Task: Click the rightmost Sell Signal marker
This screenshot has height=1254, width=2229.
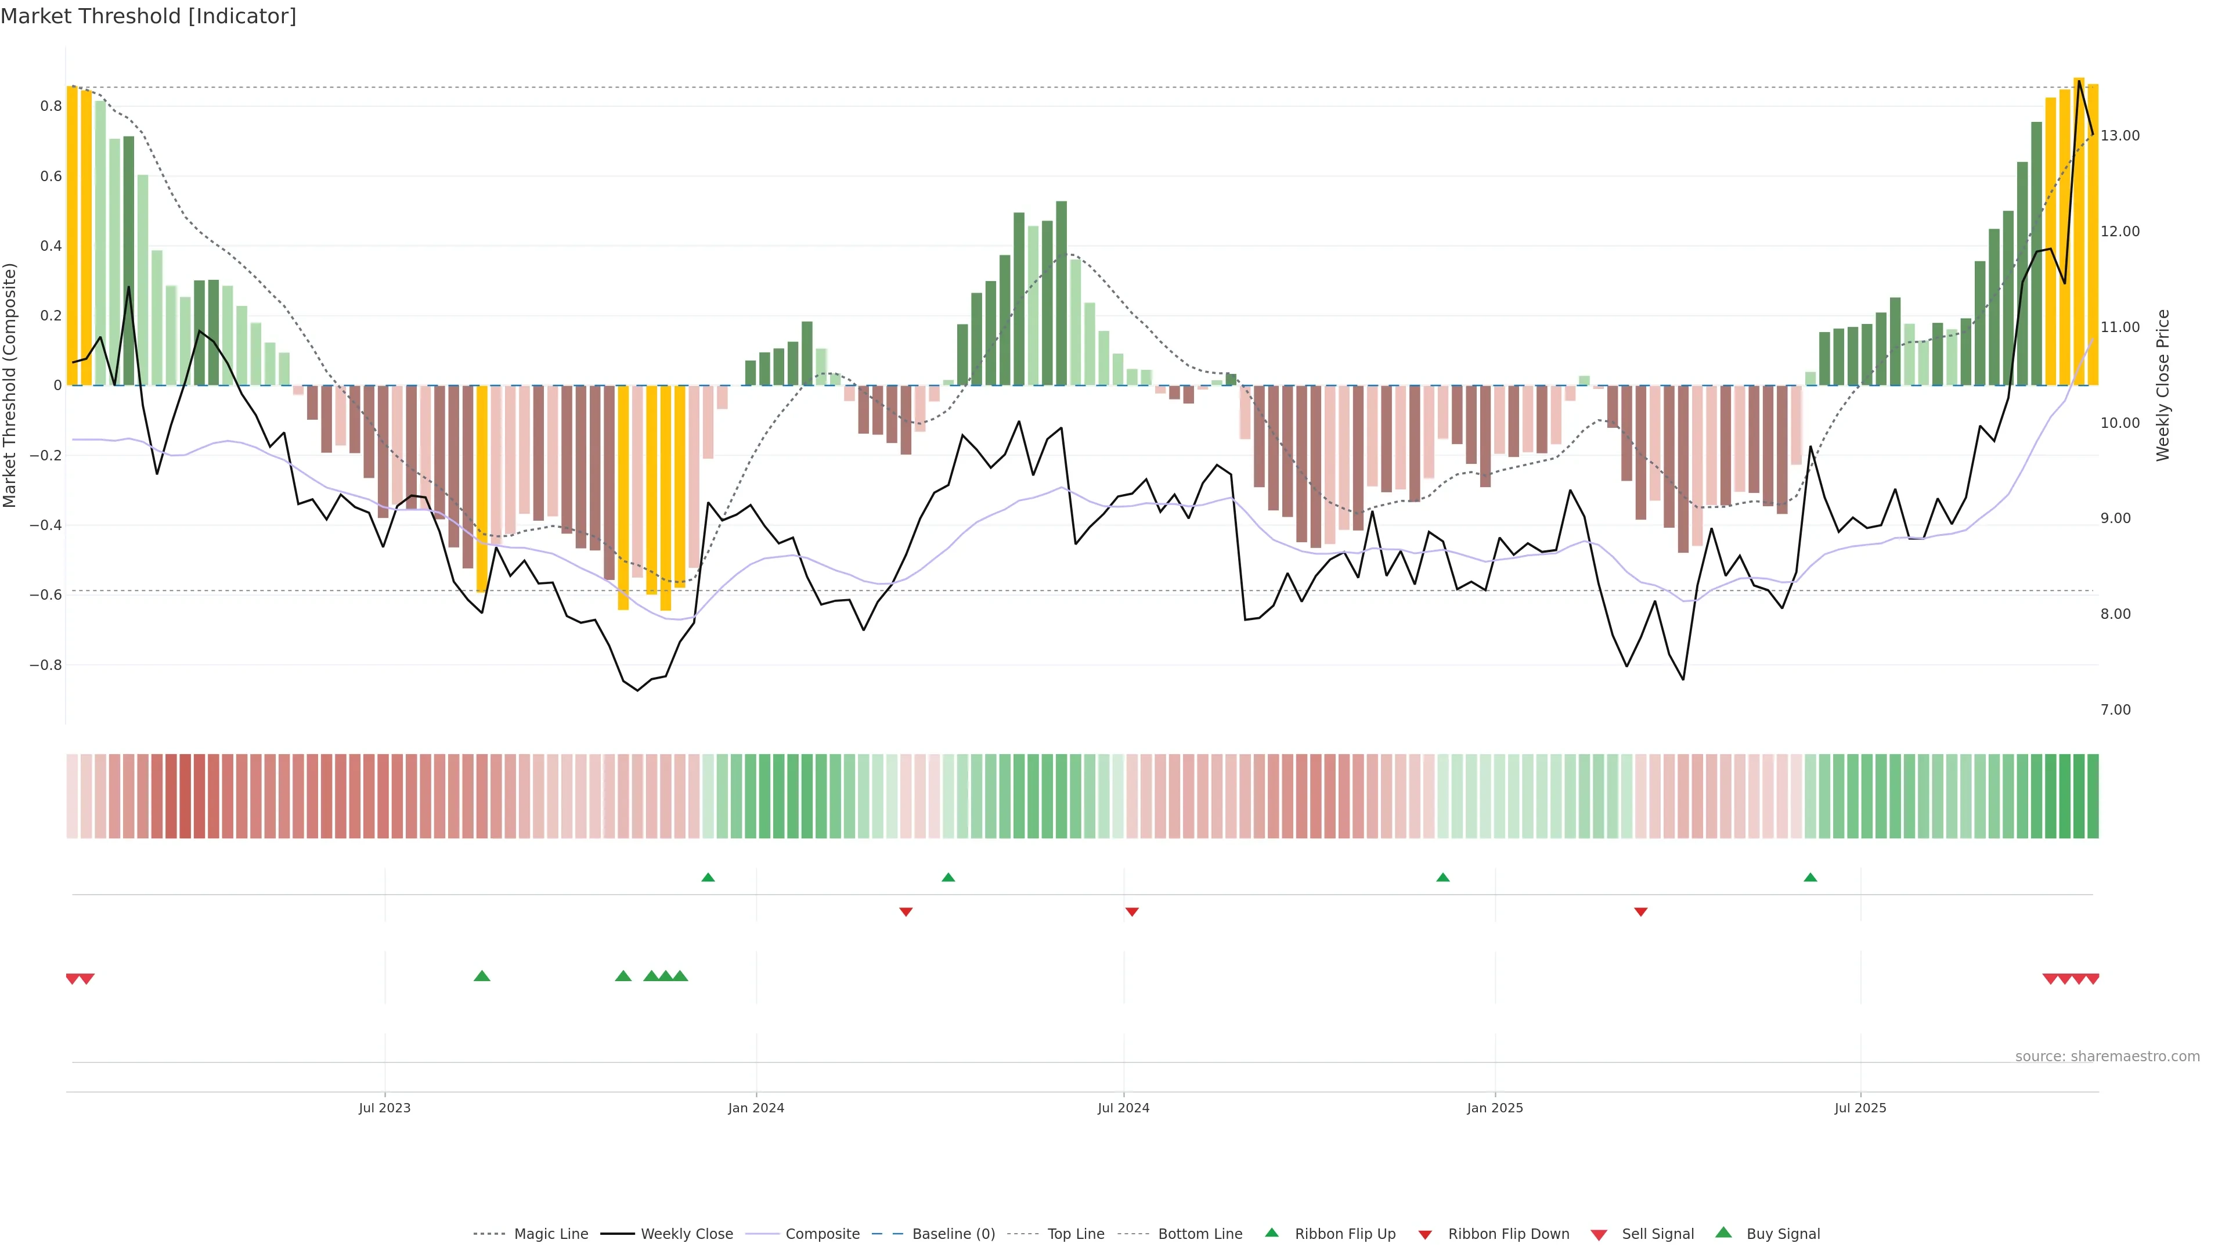Action: click(2092, 979)
